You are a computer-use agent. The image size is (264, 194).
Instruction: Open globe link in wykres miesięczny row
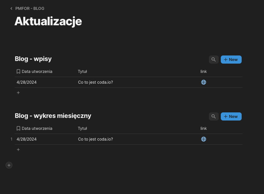(204, 139)
